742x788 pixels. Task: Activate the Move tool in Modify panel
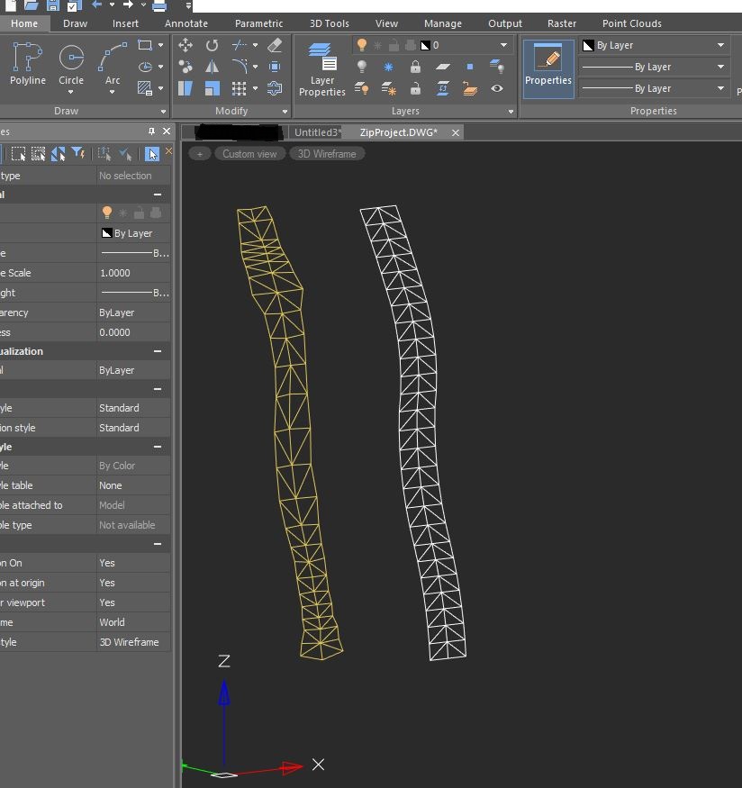tap(185, 45)
